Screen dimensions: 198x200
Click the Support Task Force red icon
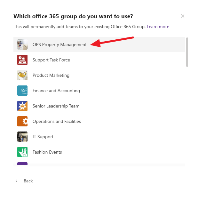point(22,60)
